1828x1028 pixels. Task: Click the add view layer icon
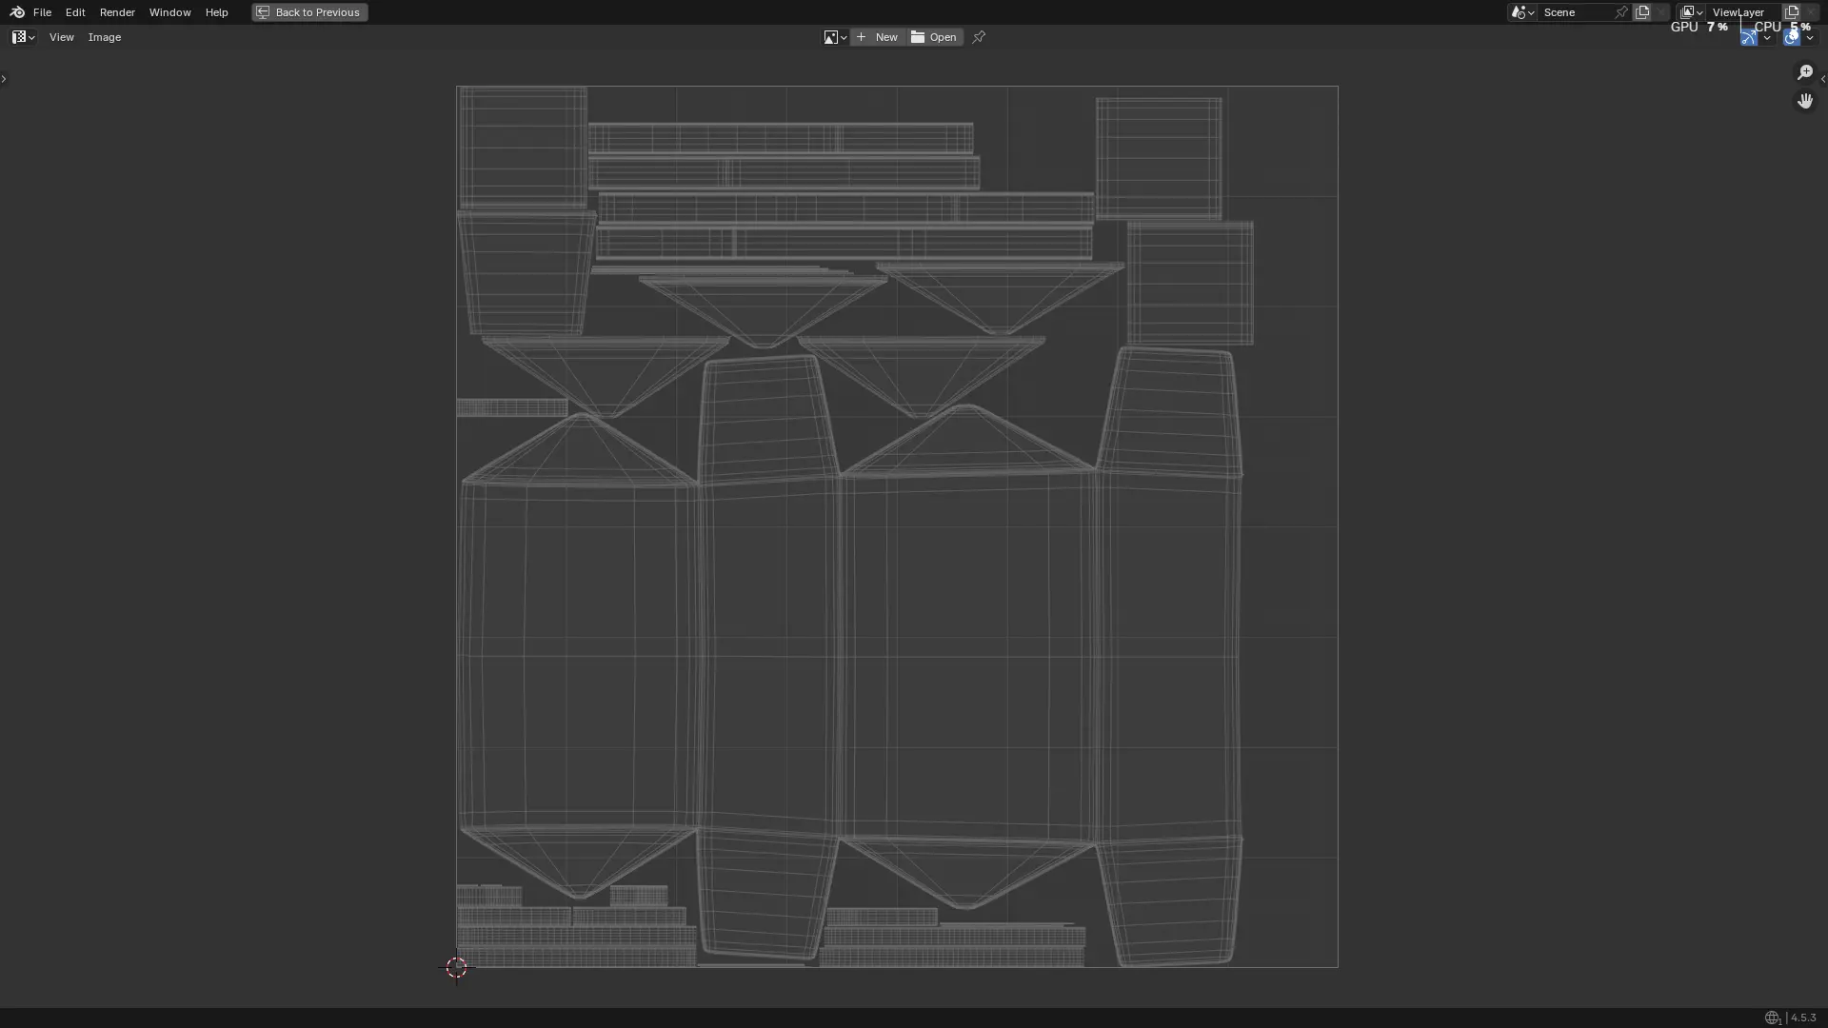pyautogui.click(x=1792, y=12)
